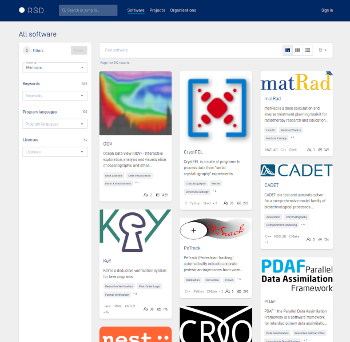This screenshot has height=342, width=350.
Task: Open the CADET logo image
Action: [296, 171]
